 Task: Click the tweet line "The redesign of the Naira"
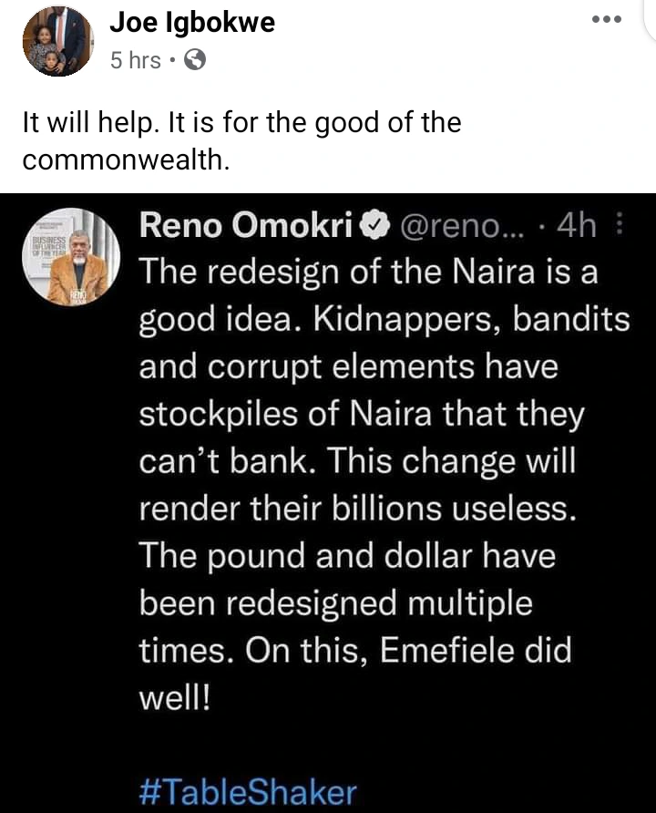355,272
